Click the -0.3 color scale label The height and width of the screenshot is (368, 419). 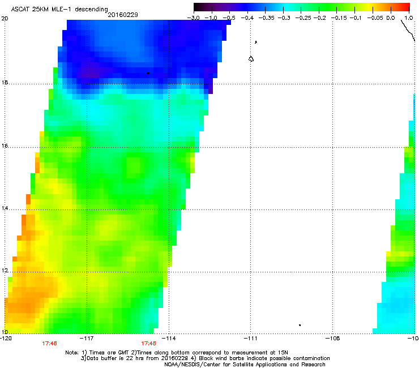click(284, 18)
